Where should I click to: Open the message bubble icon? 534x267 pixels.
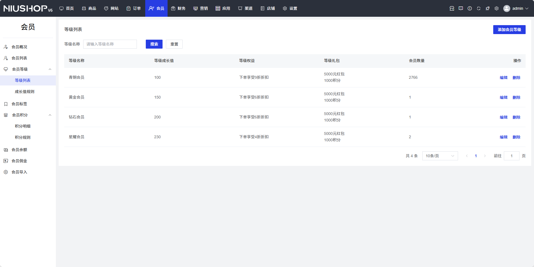coord(461,8)
